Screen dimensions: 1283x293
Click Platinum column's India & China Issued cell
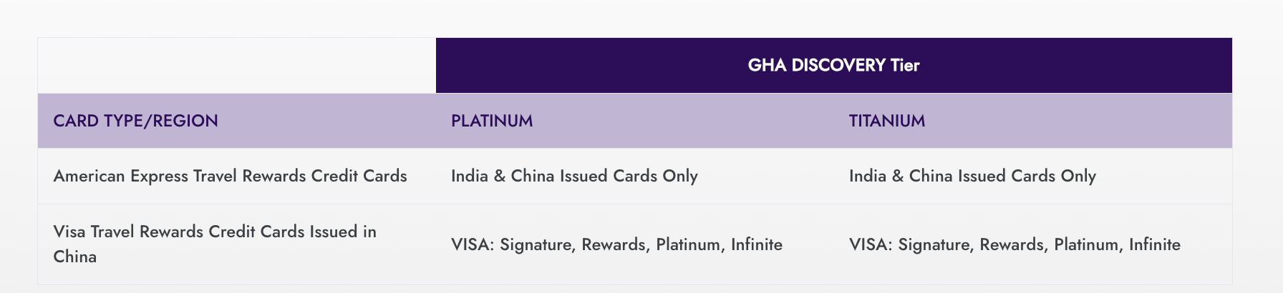tap(574, 176)
